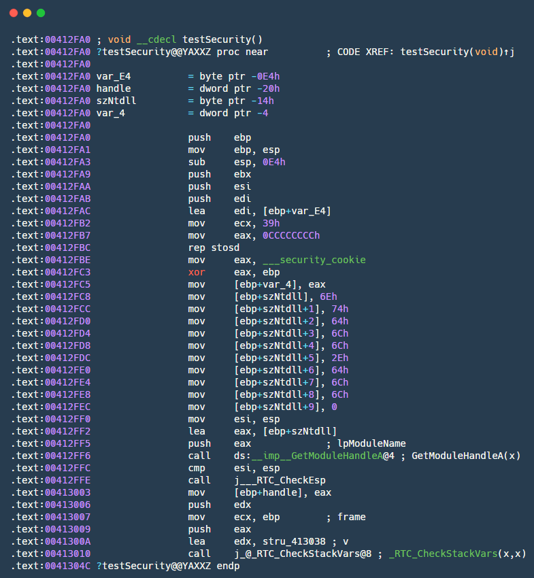Click the ?testSecurity@@YAXXZ endp line

[x=168, y=566]
